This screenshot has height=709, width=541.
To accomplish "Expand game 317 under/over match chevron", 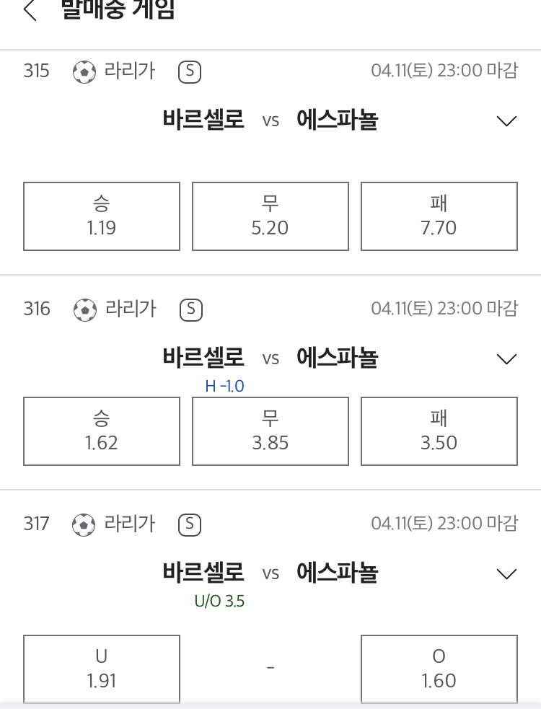I will click(506, 574).
